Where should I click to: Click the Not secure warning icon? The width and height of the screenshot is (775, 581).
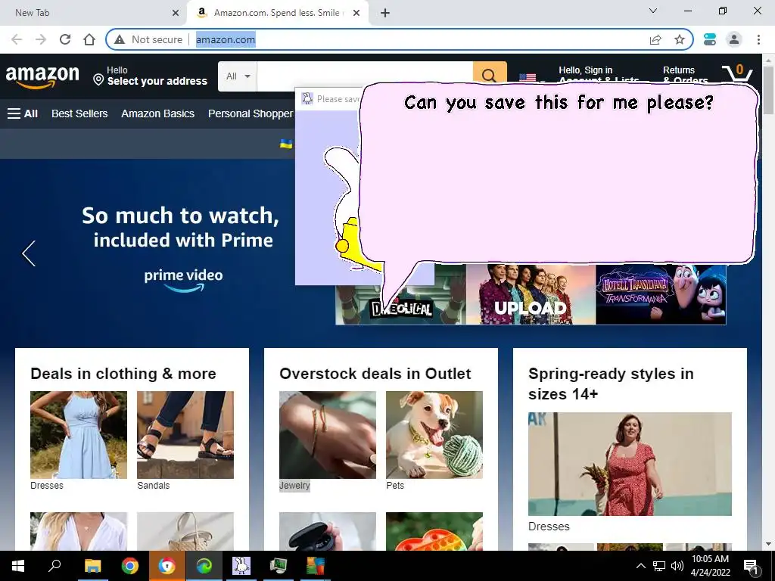click(120, 39)
